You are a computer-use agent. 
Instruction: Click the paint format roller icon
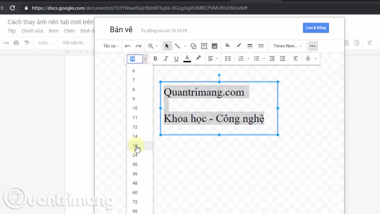coord(27,43)
